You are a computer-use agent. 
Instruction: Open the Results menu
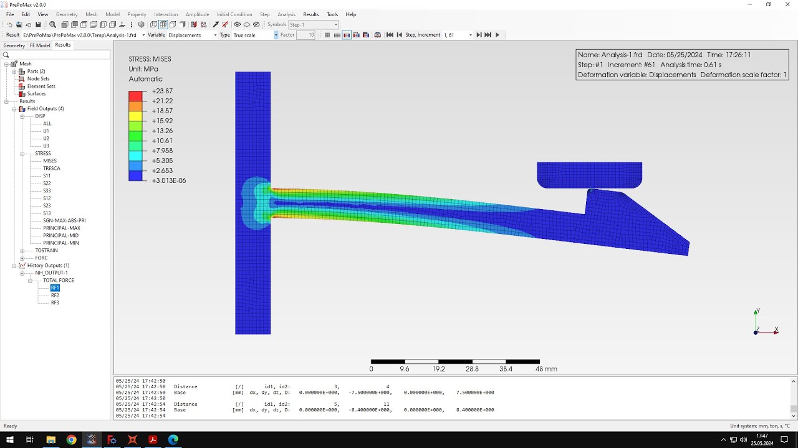311,14
